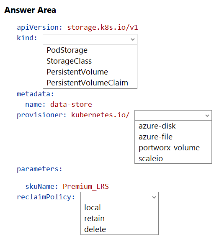Click the empty provisioner combo box field

coord(173,116)
